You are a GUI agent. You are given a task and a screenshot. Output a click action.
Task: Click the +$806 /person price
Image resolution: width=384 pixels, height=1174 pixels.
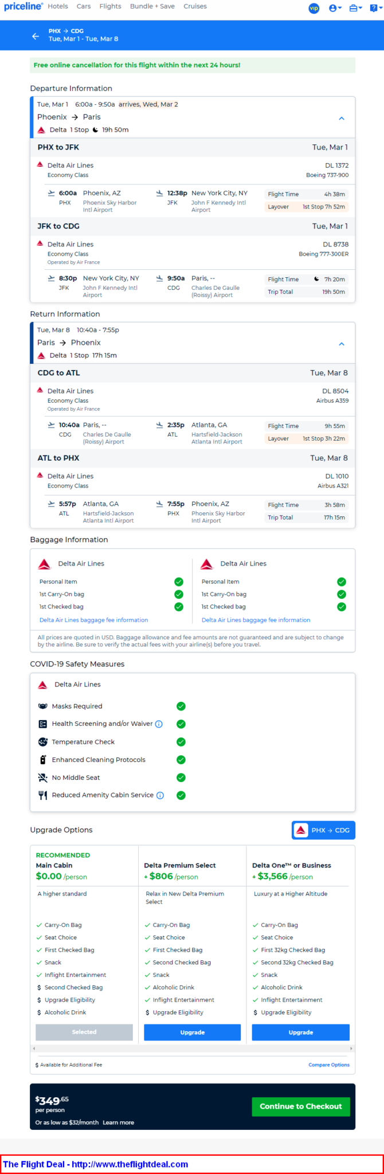coord(171,877)
